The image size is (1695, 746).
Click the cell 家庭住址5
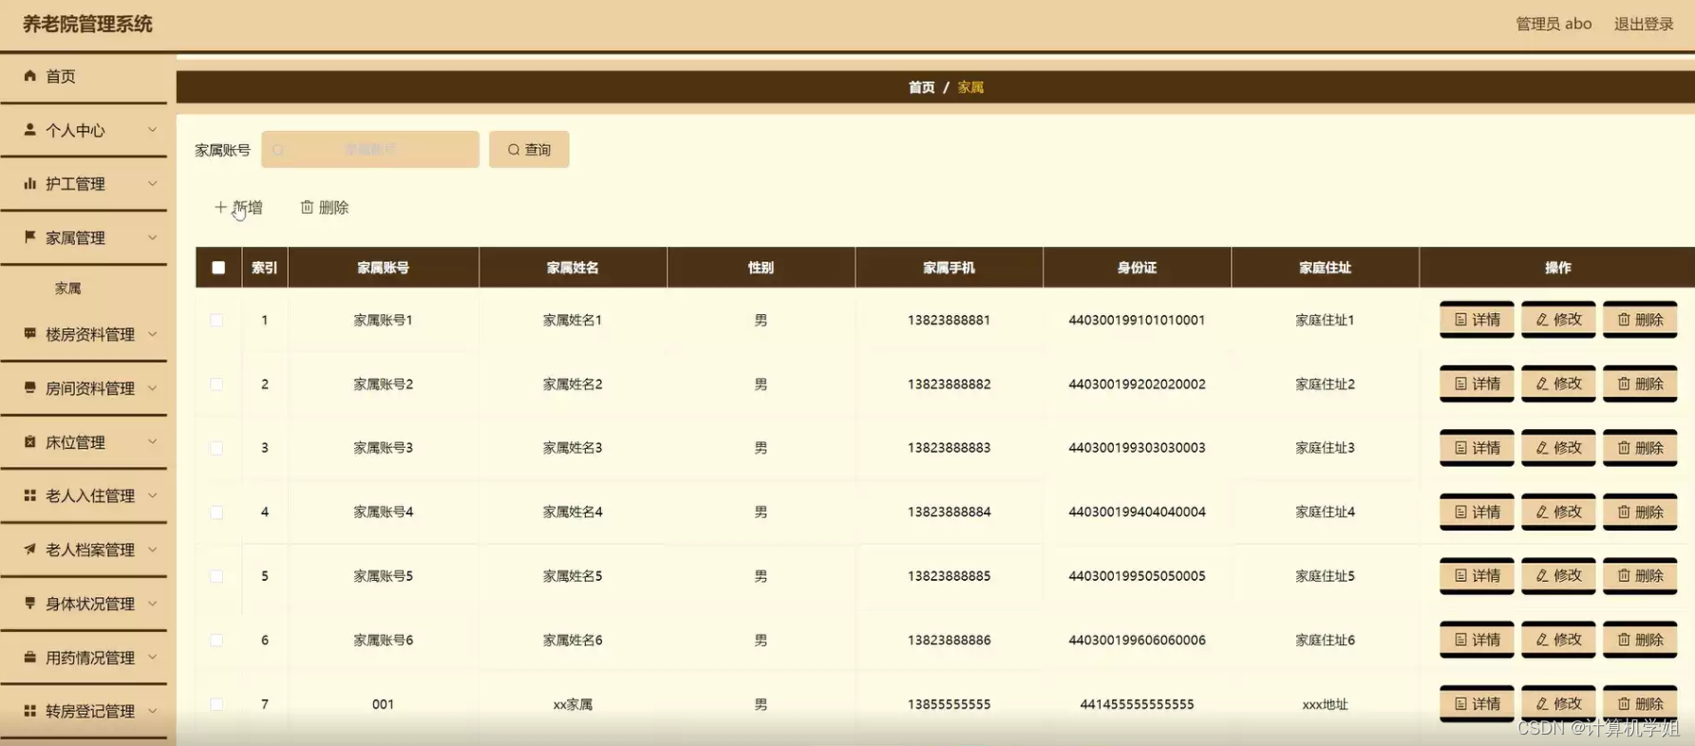[1325, 576]
